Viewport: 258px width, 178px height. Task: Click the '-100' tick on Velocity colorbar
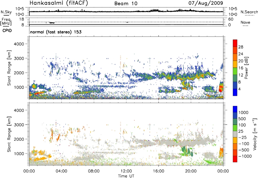[244, 144]
